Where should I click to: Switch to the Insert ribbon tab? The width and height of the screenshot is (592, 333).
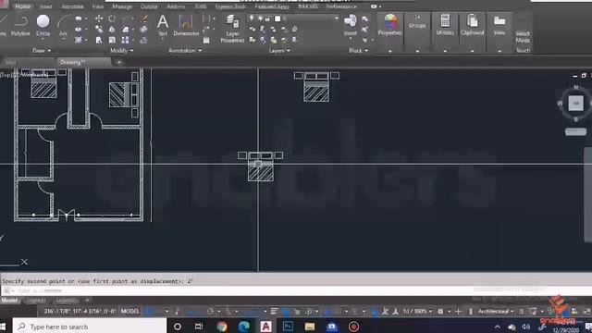point(45,6)
